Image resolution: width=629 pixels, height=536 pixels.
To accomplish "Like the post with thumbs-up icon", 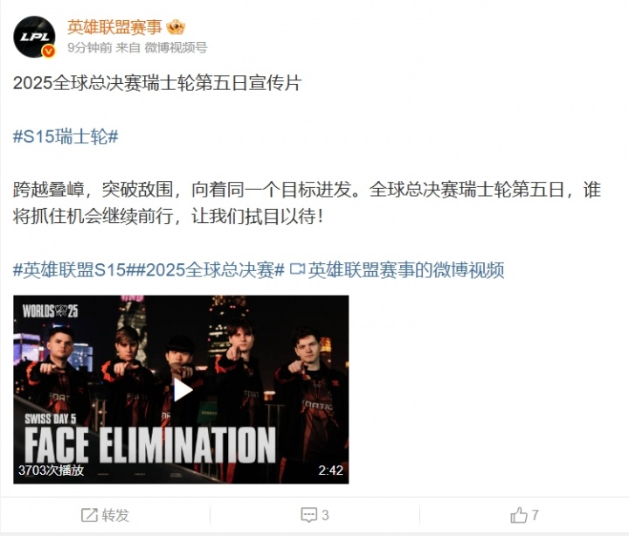I will click(x=519, y=515).
